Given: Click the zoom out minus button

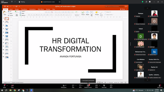Looking at the screenshot, I should (108, 83).
